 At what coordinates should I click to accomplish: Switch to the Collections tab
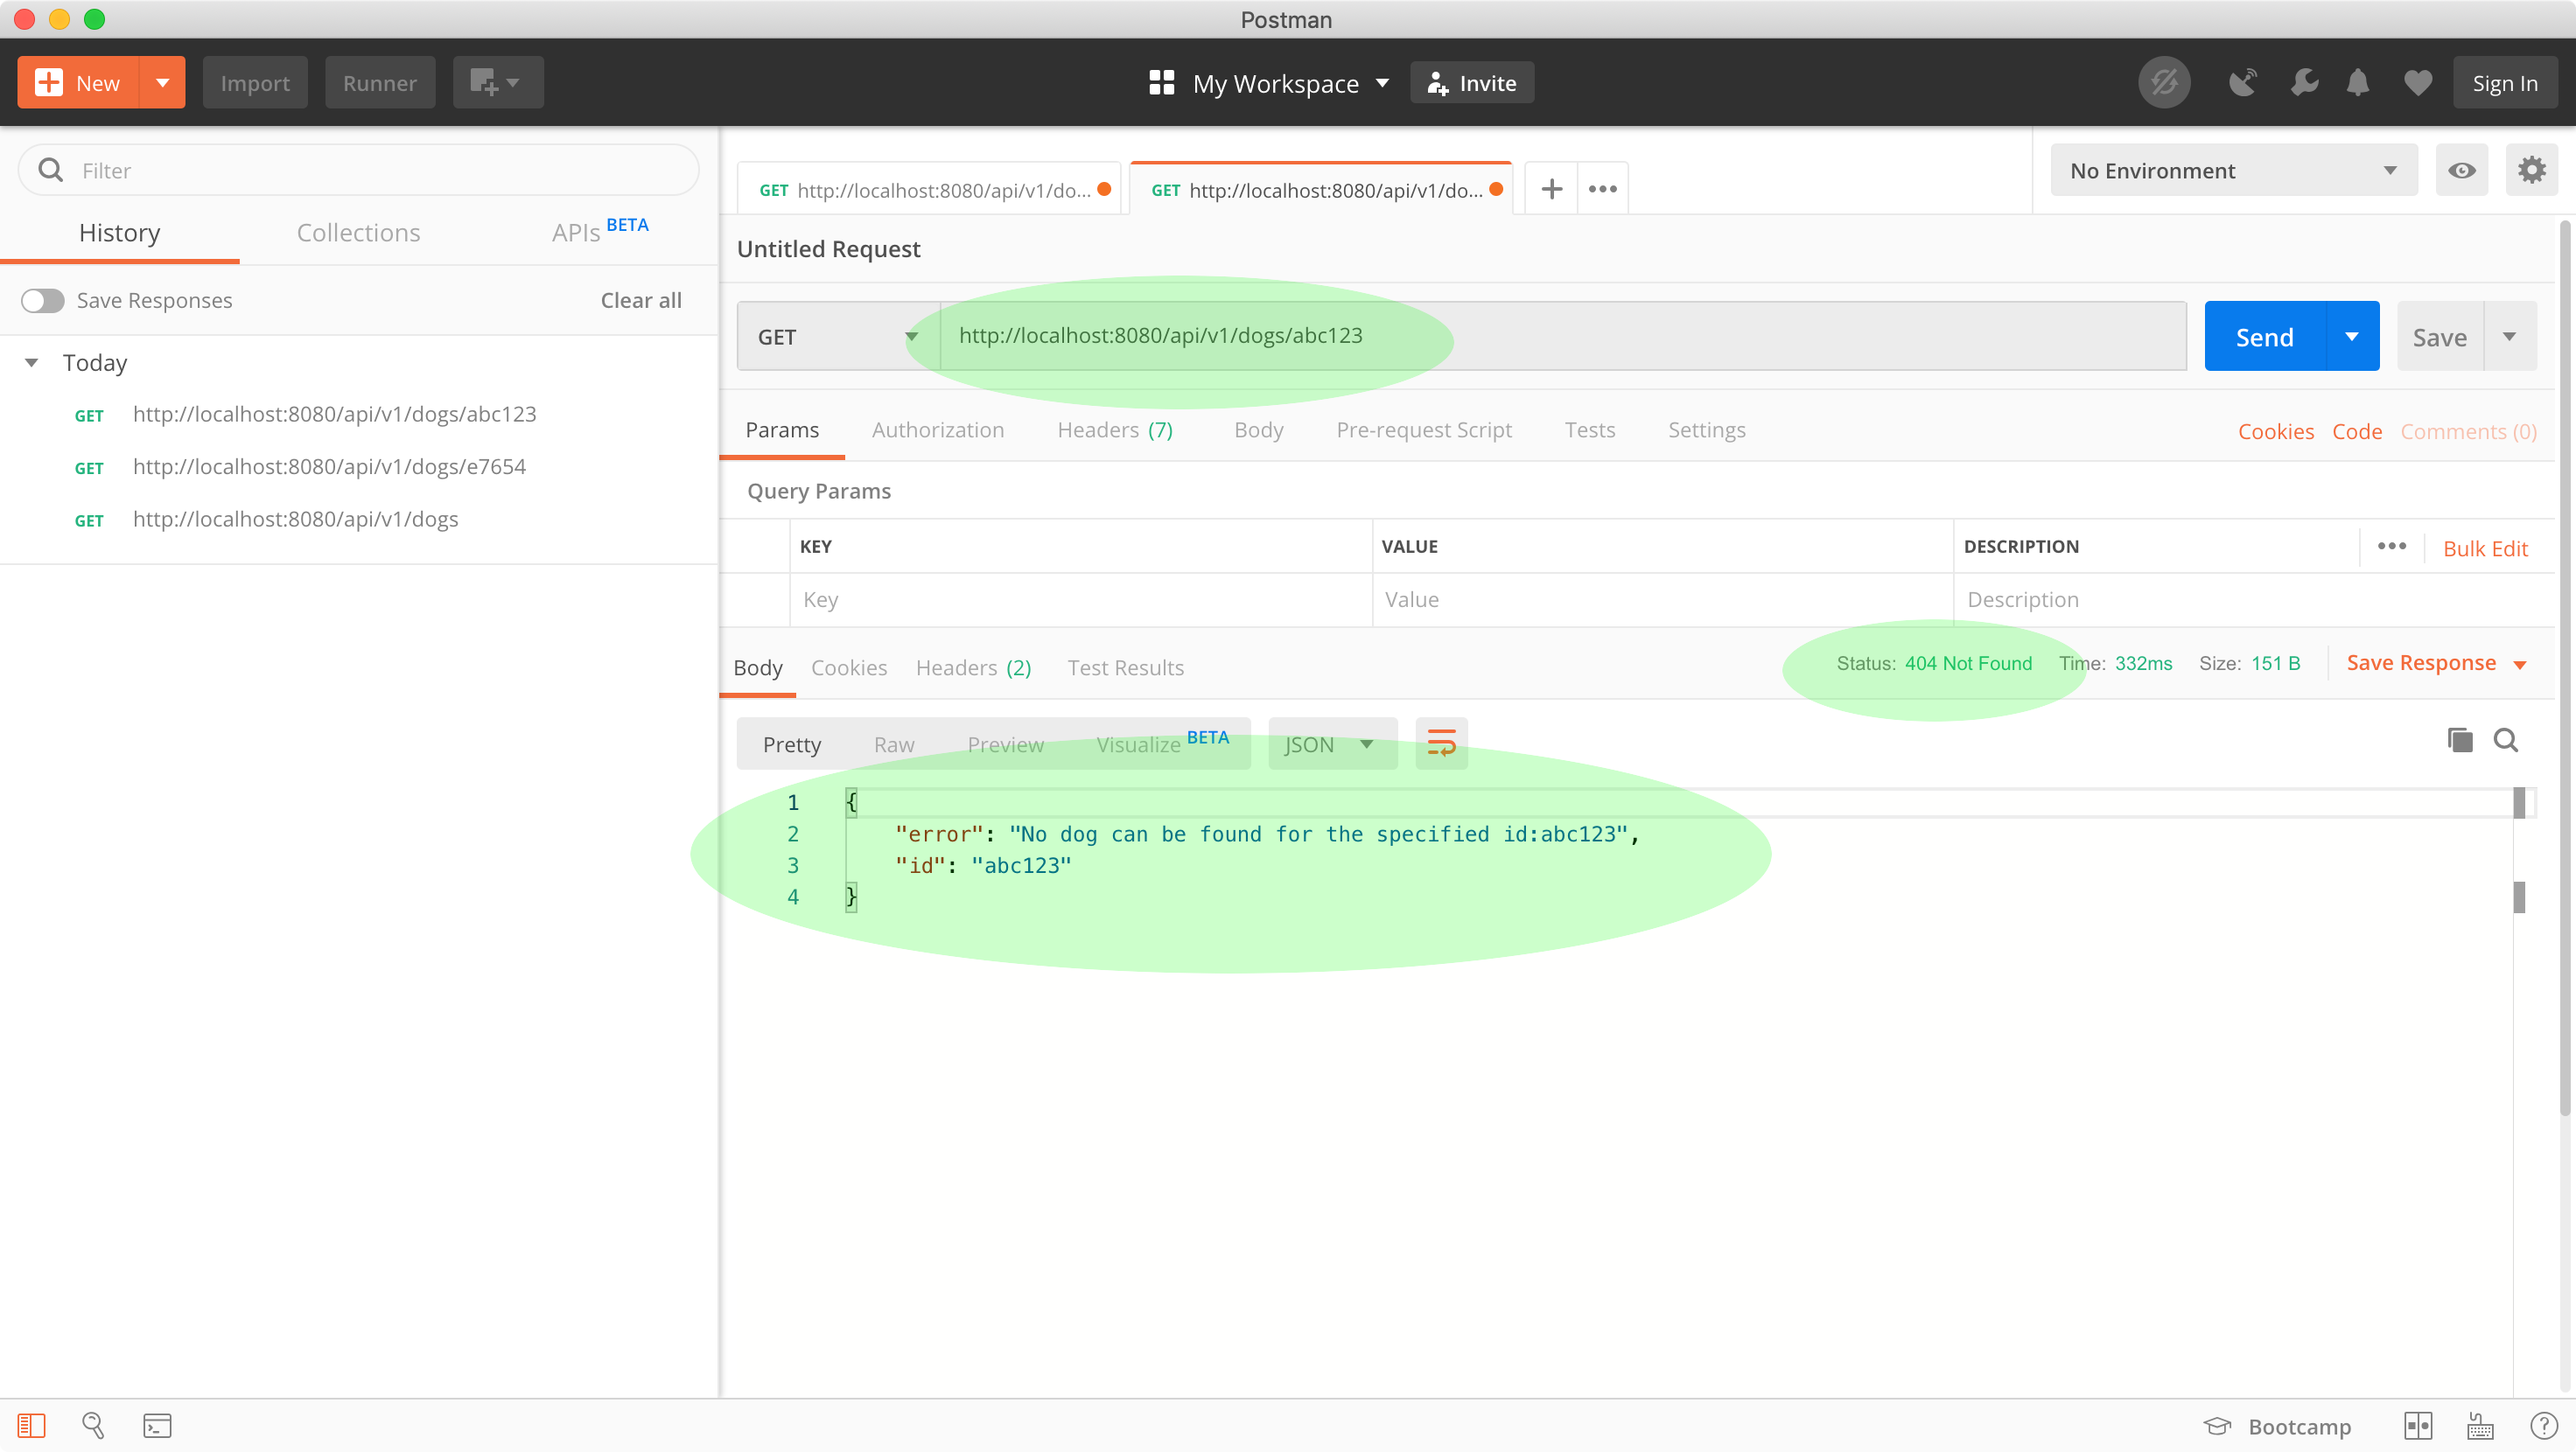(x=358, y=233)
